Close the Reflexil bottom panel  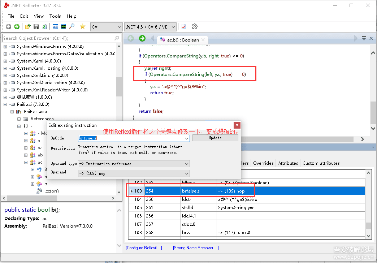(373, 147)
